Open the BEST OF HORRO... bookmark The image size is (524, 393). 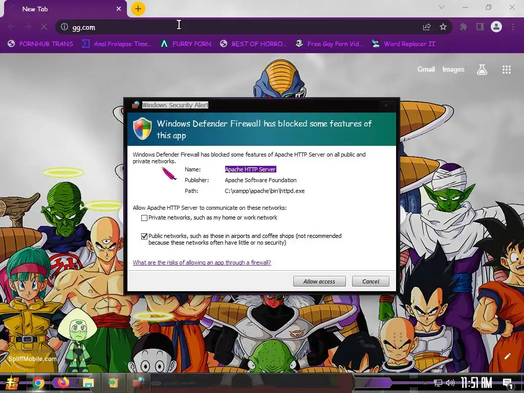253,44
